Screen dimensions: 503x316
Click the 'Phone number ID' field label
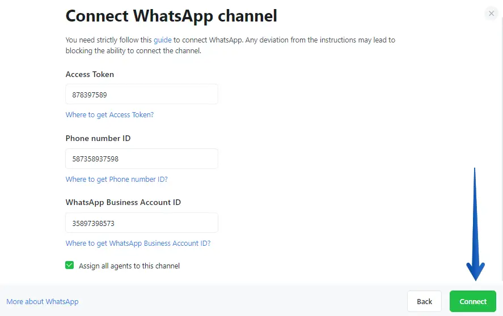coord(98,139)
